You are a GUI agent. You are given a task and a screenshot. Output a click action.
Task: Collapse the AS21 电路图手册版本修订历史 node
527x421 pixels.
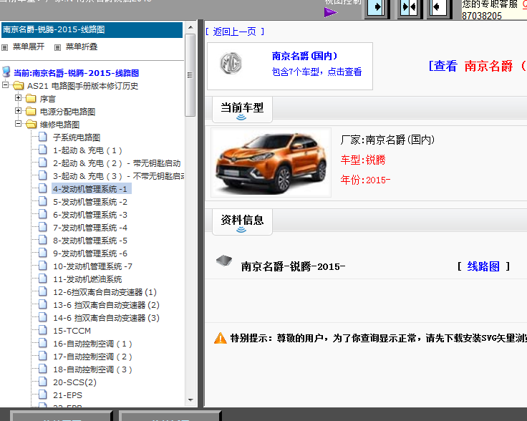(6, 85)
